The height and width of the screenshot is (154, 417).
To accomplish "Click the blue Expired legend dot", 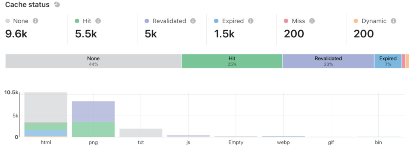I will click(216, 21).
